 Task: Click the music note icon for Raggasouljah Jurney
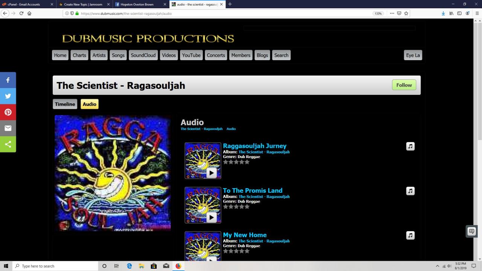[410, 146]
